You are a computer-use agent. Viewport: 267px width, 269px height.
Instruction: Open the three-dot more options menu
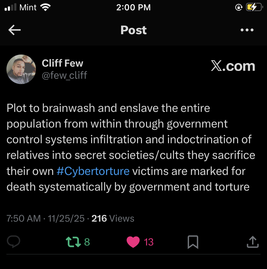point(247,30)
